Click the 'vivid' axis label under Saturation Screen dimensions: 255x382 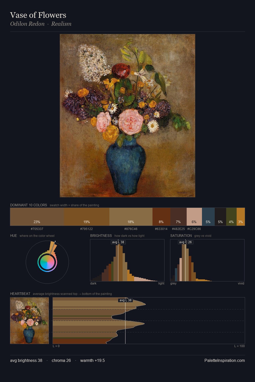click(241, 283)
